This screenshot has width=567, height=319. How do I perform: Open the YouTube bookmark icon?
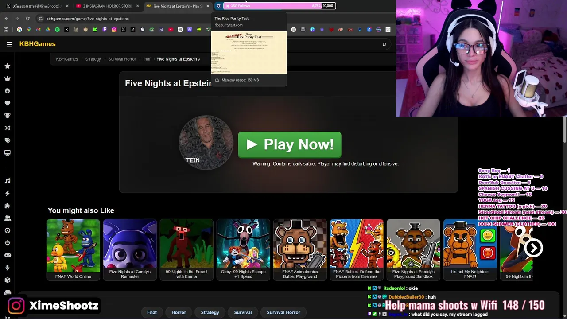[171, 30]
